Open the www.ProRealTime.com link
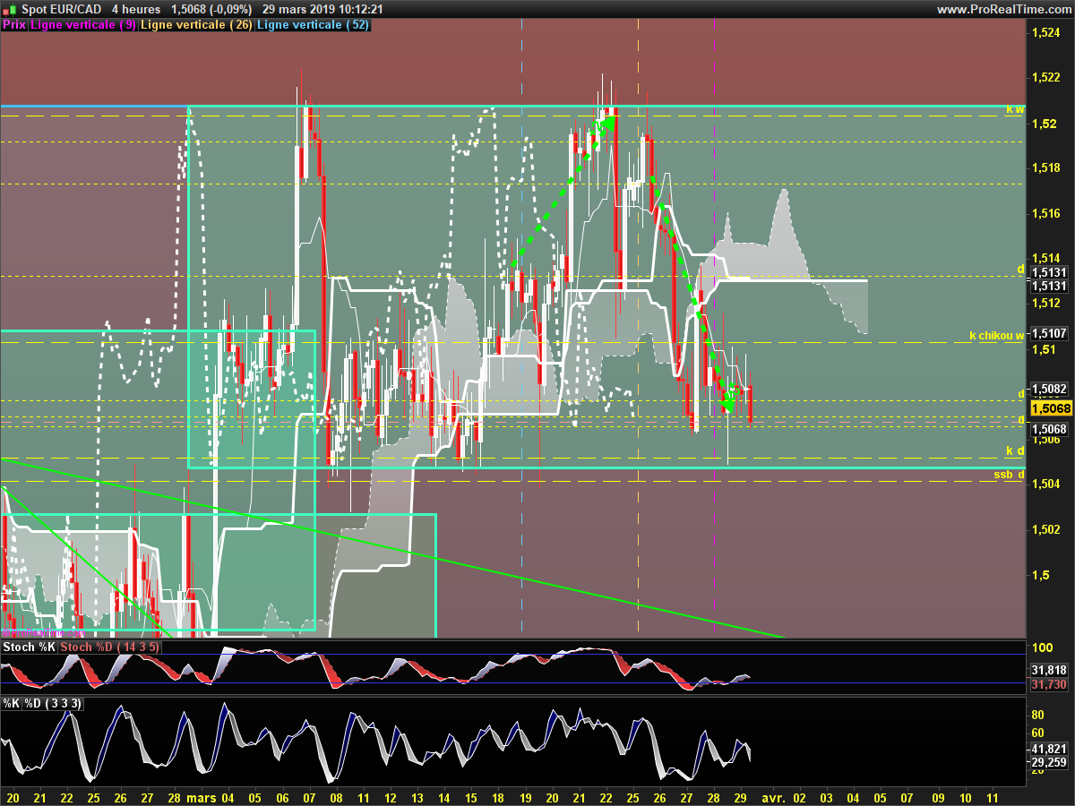The width and height of the screenshot is (1075, 806). 1004,9
